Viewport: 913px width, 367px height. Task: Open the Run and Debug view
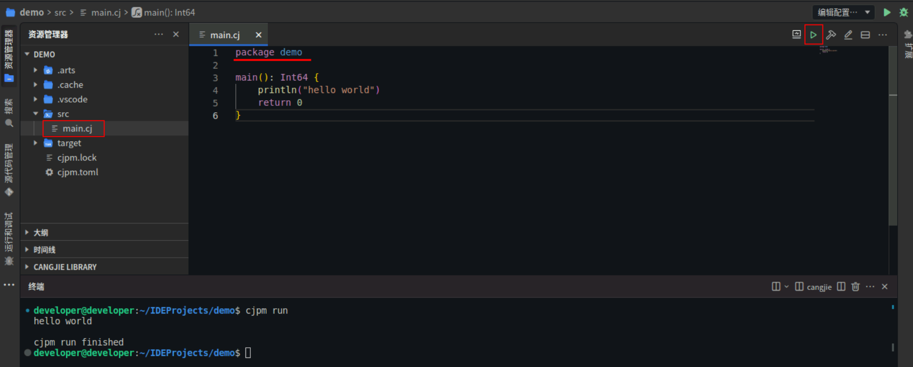pos(9,238)
